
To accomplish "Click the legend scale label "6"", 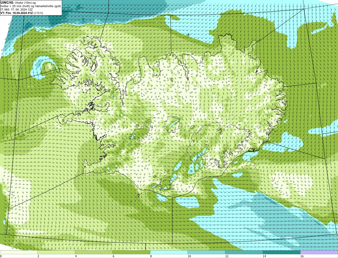I will pyautogui.click(x=114, y=256).
